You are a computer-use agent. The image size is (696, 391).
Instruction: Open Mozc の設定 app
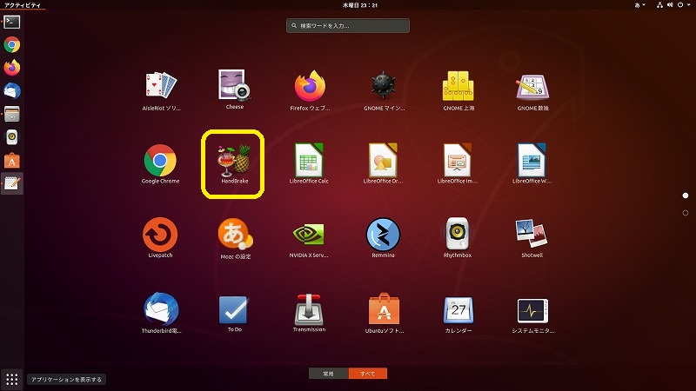(235, 239)
